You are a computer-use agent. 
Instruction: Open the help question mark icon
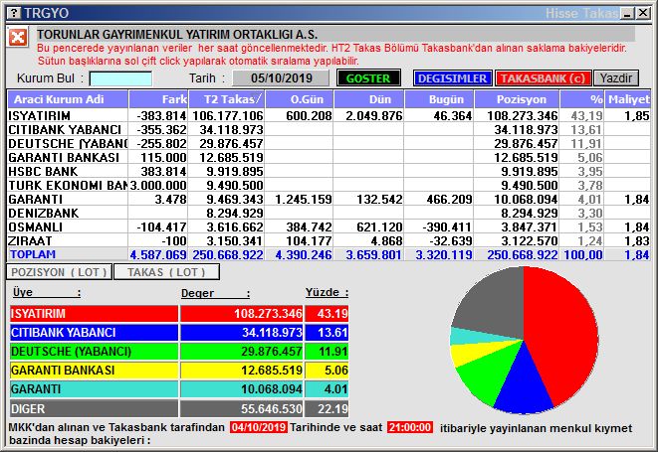[14, 13]
